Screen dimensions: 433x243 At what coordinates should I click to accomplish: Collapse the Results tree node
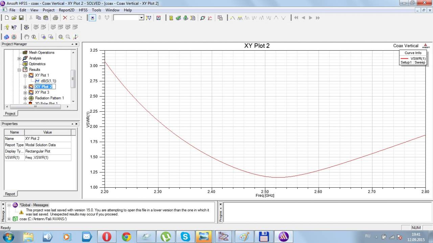pyautogui.click(x=19, y=70)
